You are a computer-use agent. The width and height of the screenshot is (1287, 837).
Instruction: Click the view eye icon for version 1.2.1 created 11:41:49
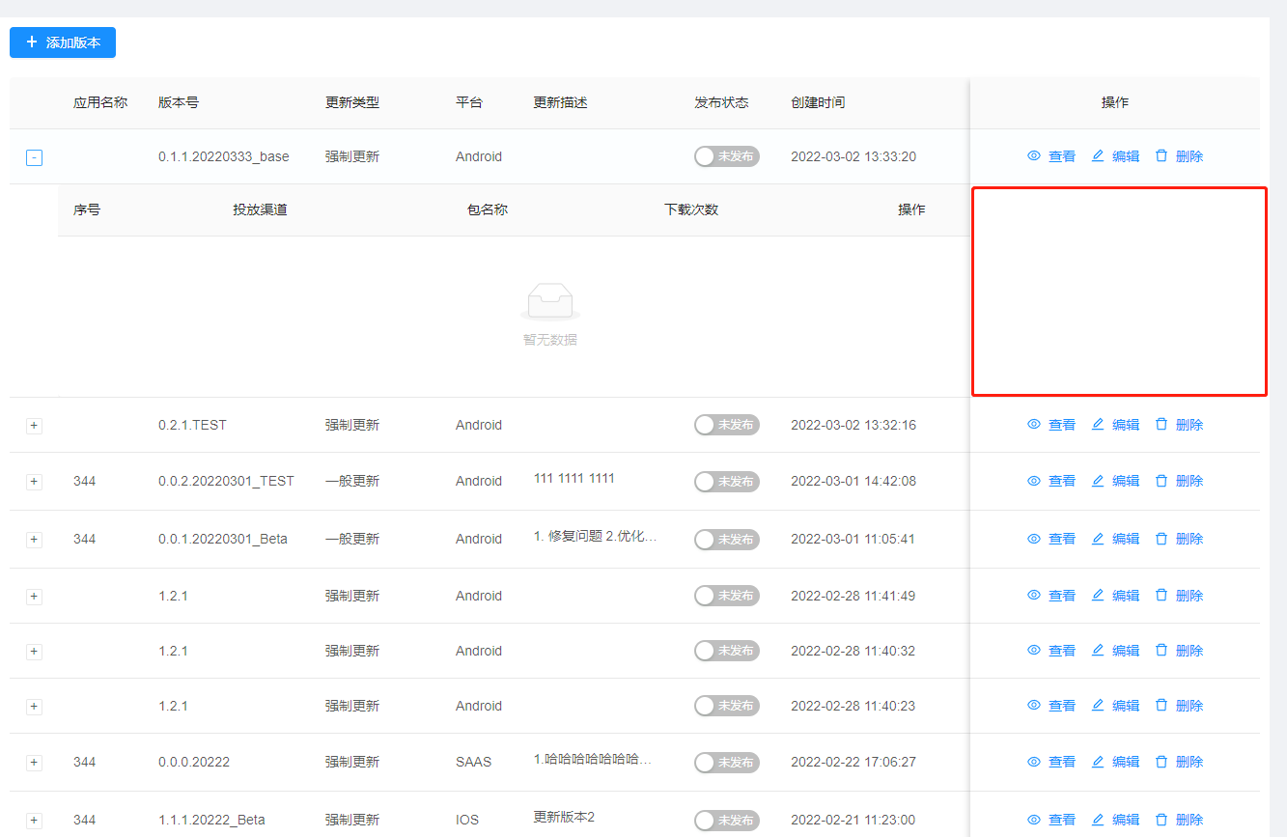(x=1032, y=596)
